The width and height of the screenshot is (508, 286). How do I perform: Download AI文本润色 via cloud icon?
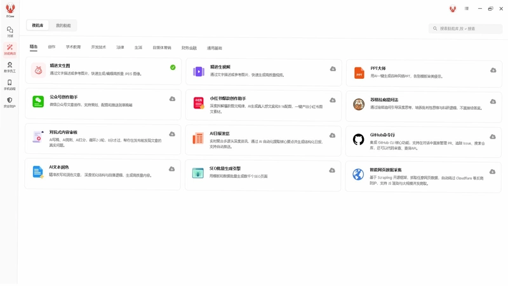point(171,169)
